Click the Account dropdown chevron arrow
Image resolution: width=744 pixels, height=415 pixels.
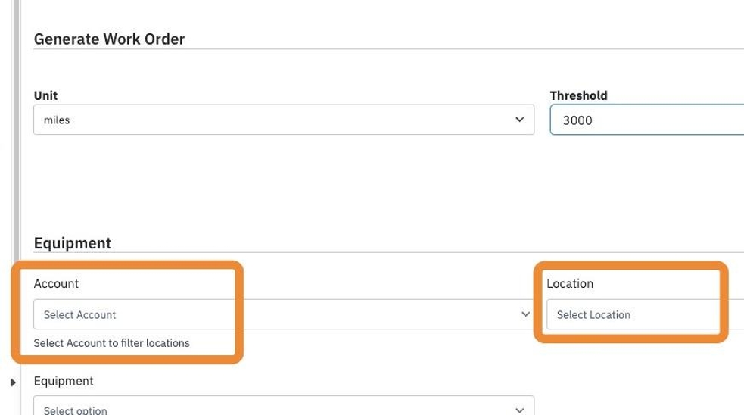(525, 314)
